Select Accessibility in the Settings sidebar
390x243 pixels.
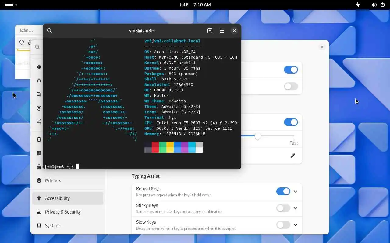(x=68, y=198)
